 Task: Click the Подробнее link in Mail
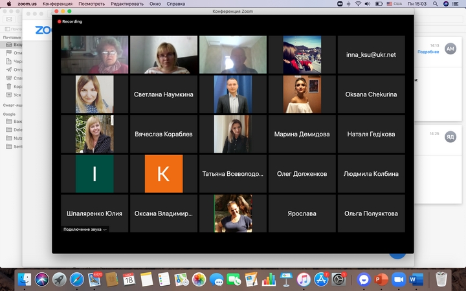428,52
